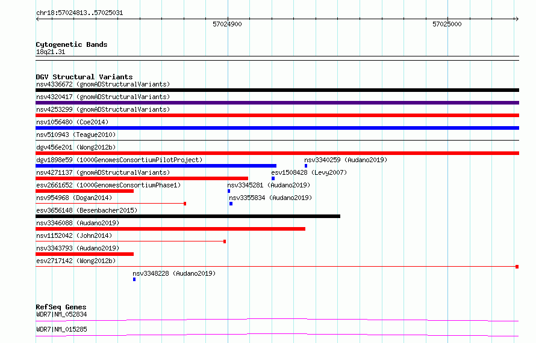Click the right arrow of the ruler

(517, 19)
